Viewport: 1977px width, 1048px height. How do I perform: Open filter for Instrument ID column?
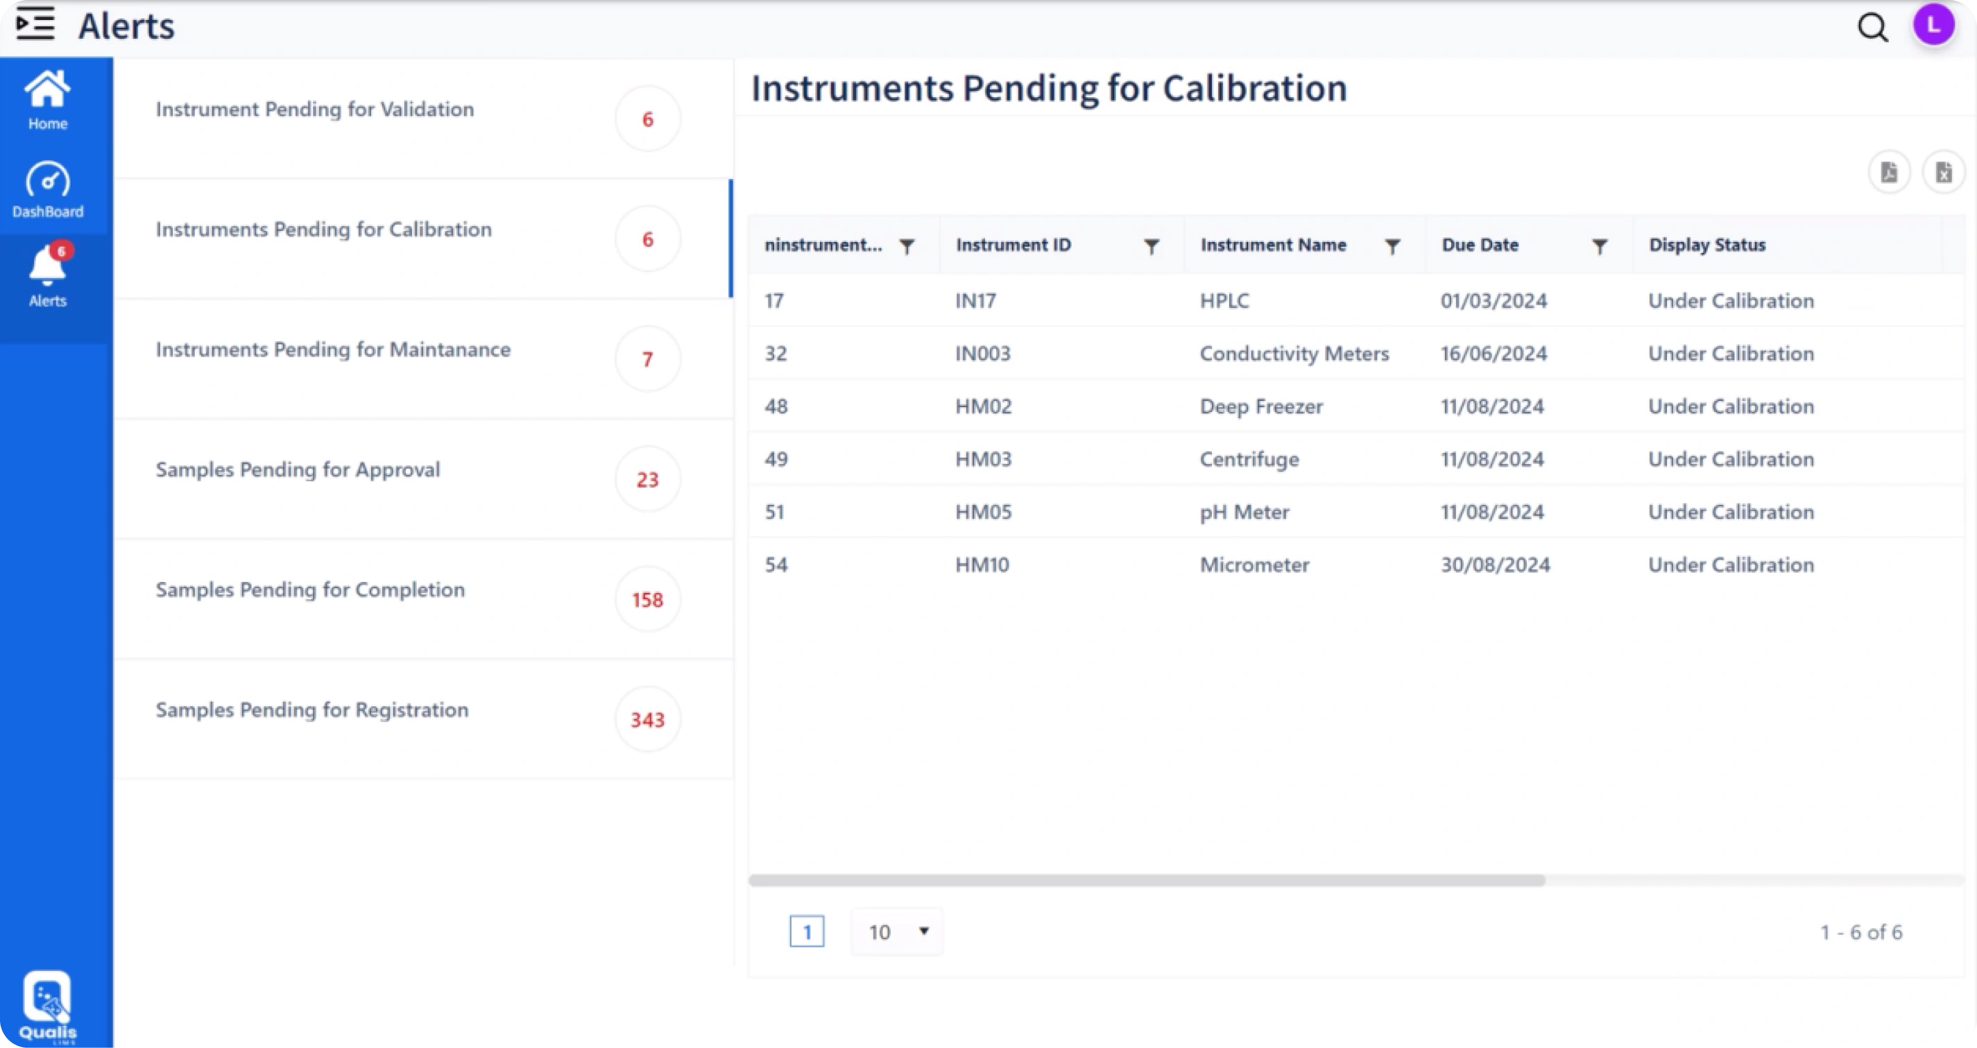pyautogui.click(x=1152, y=246)
